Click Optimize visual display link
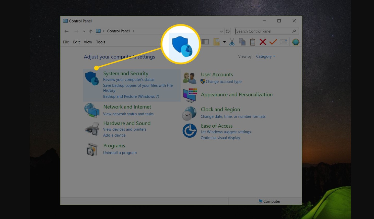This screenshot has width=374, height=219. 220,138
